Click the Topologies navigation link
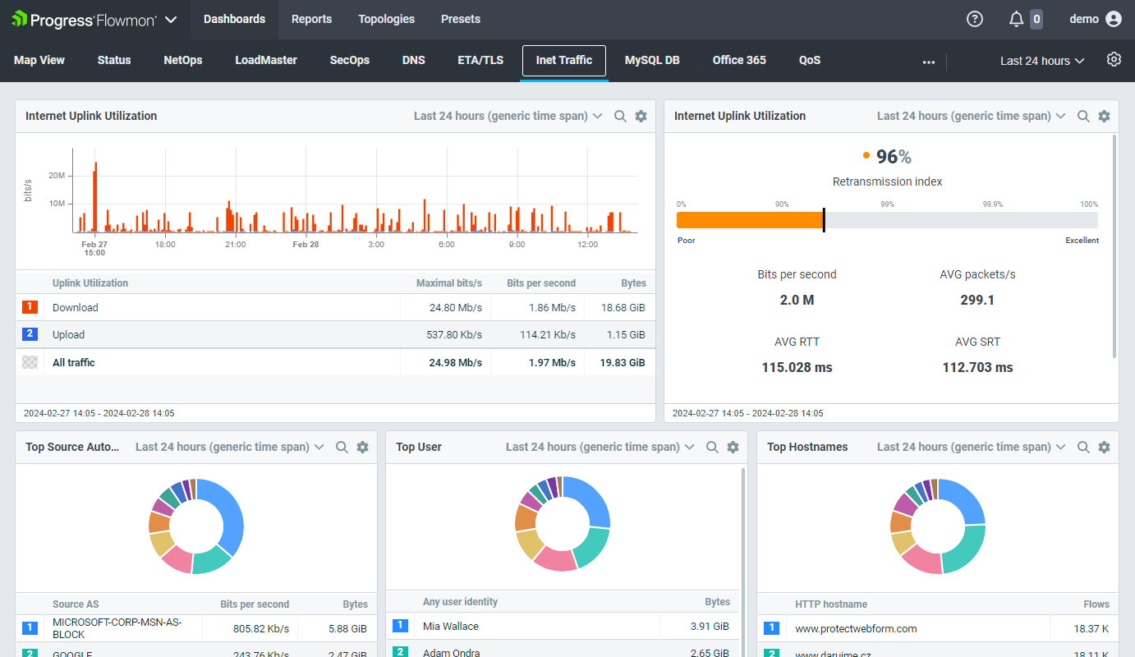The width and height of the screenshot is (1135, 657). (386, 19)
